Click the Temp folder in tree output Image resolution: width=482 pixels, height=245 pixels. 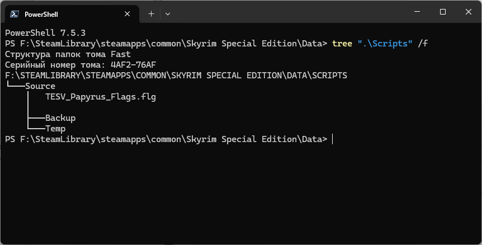click(55, 129)
